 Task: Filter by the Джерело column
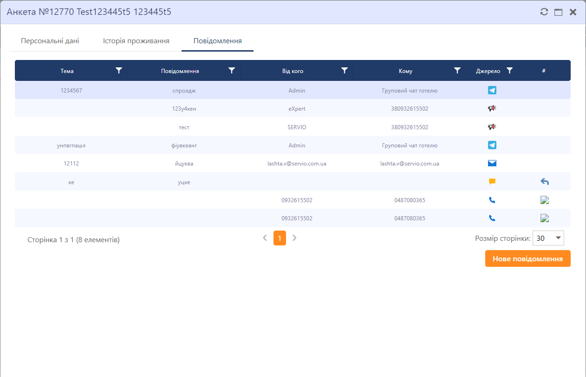(x=510, y=71)
